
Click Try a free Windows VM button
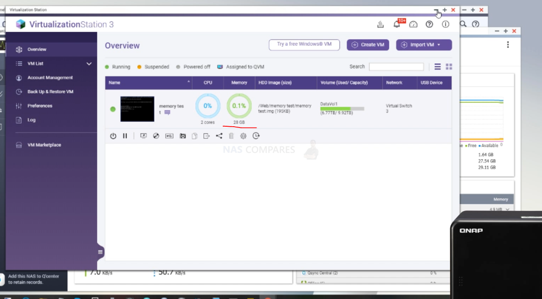[x=304, y=44]
